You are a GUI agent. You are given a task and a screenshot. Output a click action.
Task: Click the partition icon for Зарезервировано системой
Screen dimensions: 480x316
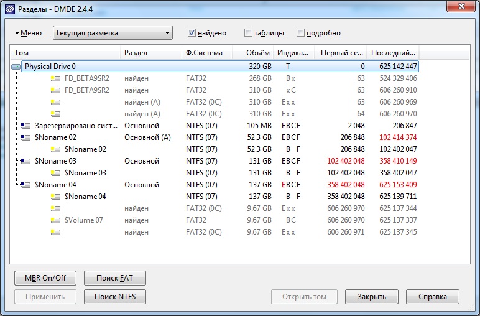click(26, 126)
